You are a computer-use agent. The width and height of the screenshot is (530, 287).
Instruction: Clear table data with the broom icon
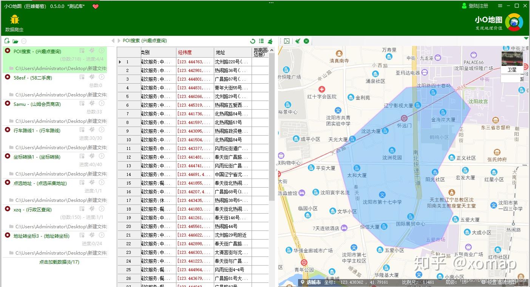[270, 41]
